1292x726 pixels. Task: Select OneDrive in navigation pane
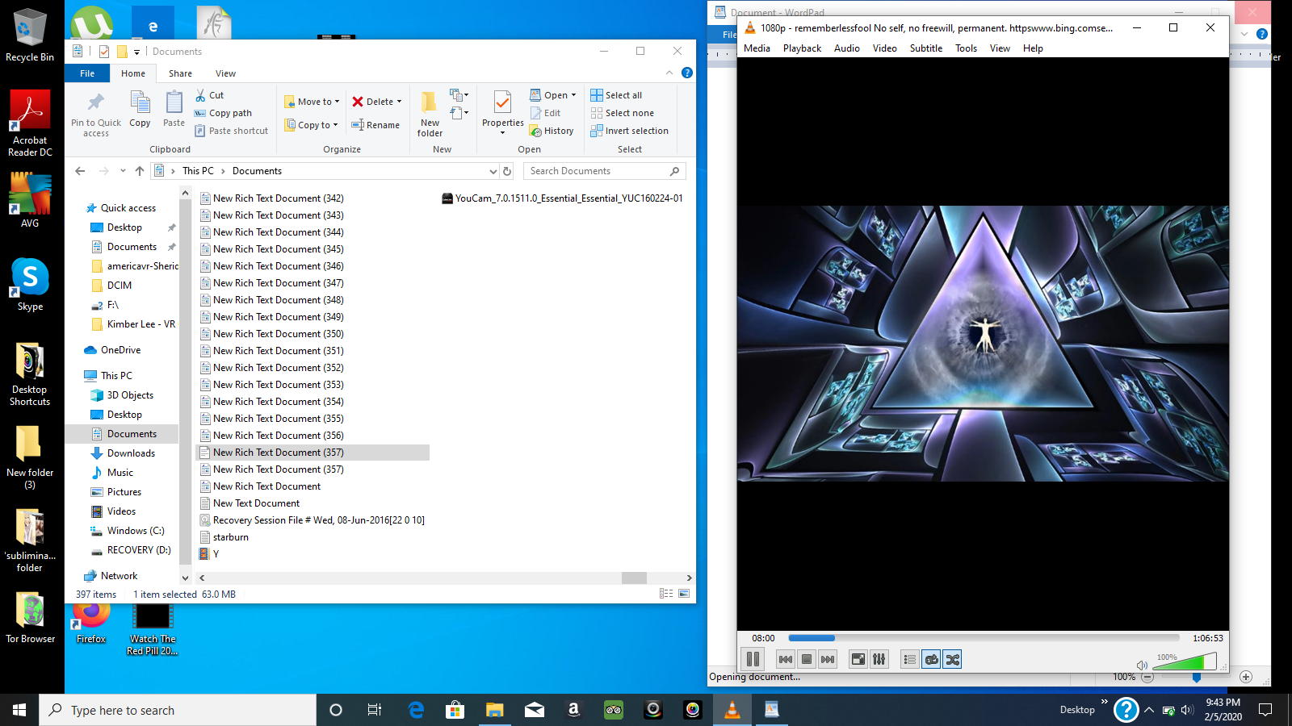112,350
